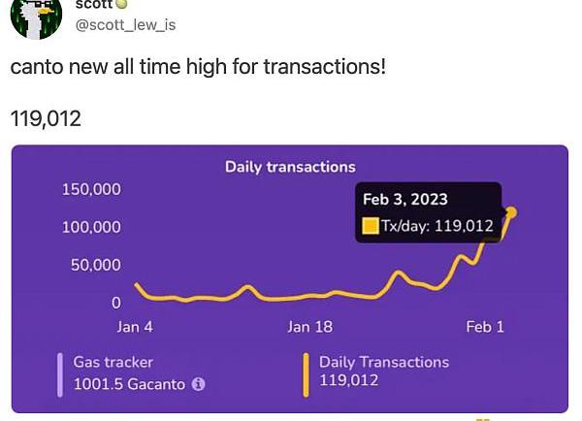Click the yellow Daily Transactions indicator bar
582x421 pixels.
point(306,375)
